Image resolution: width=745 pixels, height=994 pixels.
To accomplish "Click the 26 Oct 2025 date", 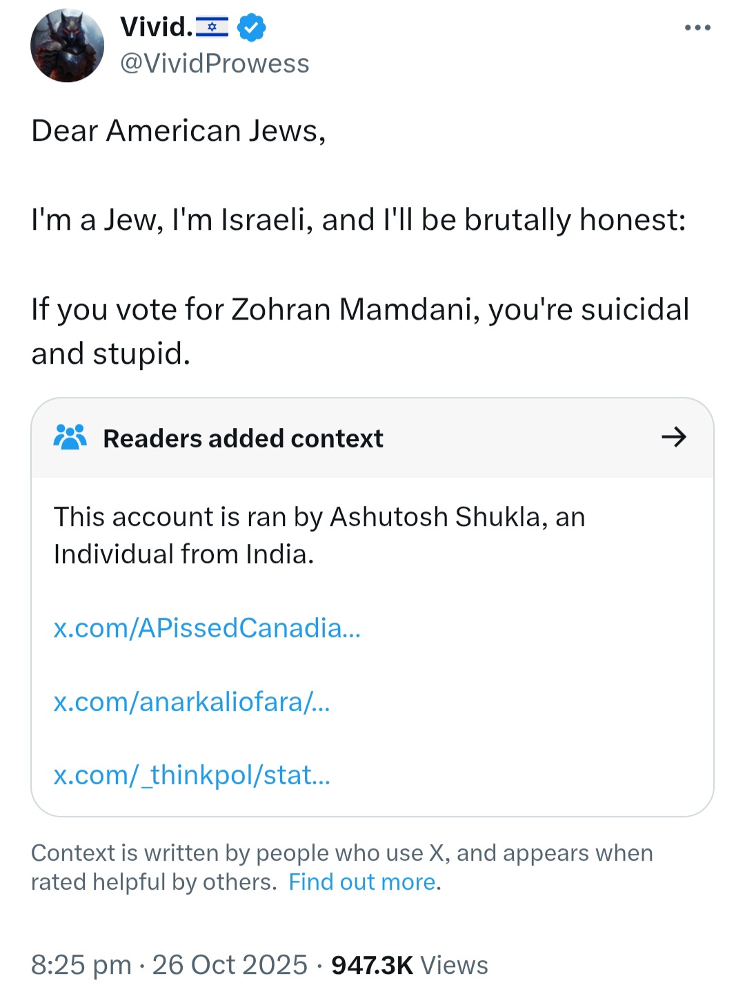I will (x=230, y=965).
